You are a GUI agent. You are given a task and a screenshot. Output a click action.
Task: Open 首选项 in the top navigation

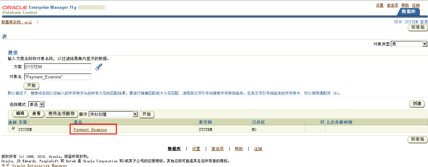coord(392,5)
